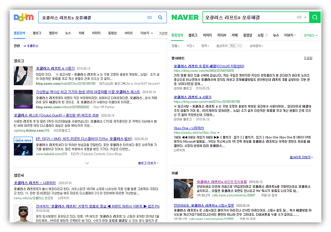This screenshot has width=331, height=232.
Task: Open Daum result 오큘러스 퀘스트 (Oculus Quest) 리뷰
Action: 56,115
